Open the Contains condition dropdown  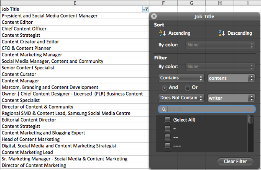pyautogui.click(x=181, y=78)
